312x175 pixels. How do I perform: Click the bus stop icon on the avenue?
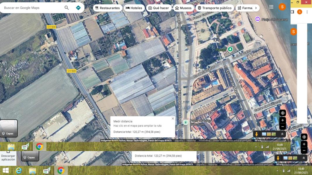(195, 65)
